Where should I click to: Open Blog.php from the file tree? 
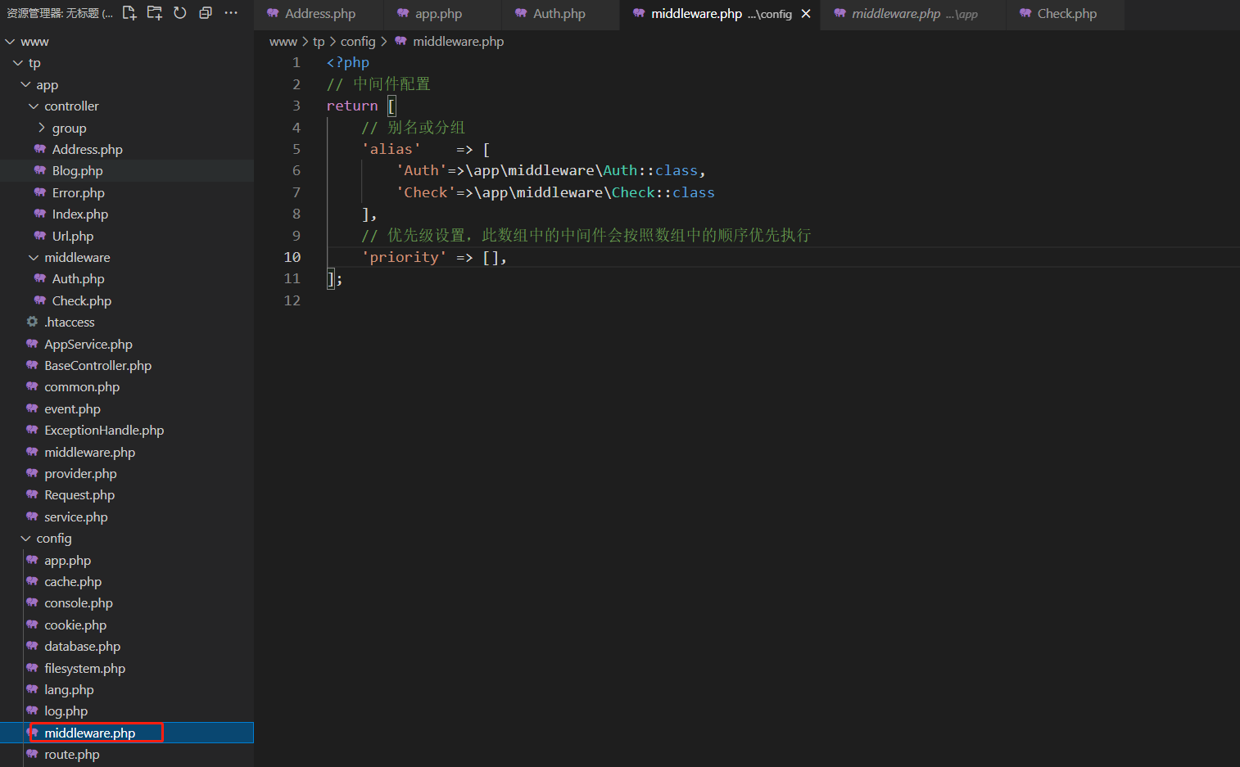(x=127, y=171)
